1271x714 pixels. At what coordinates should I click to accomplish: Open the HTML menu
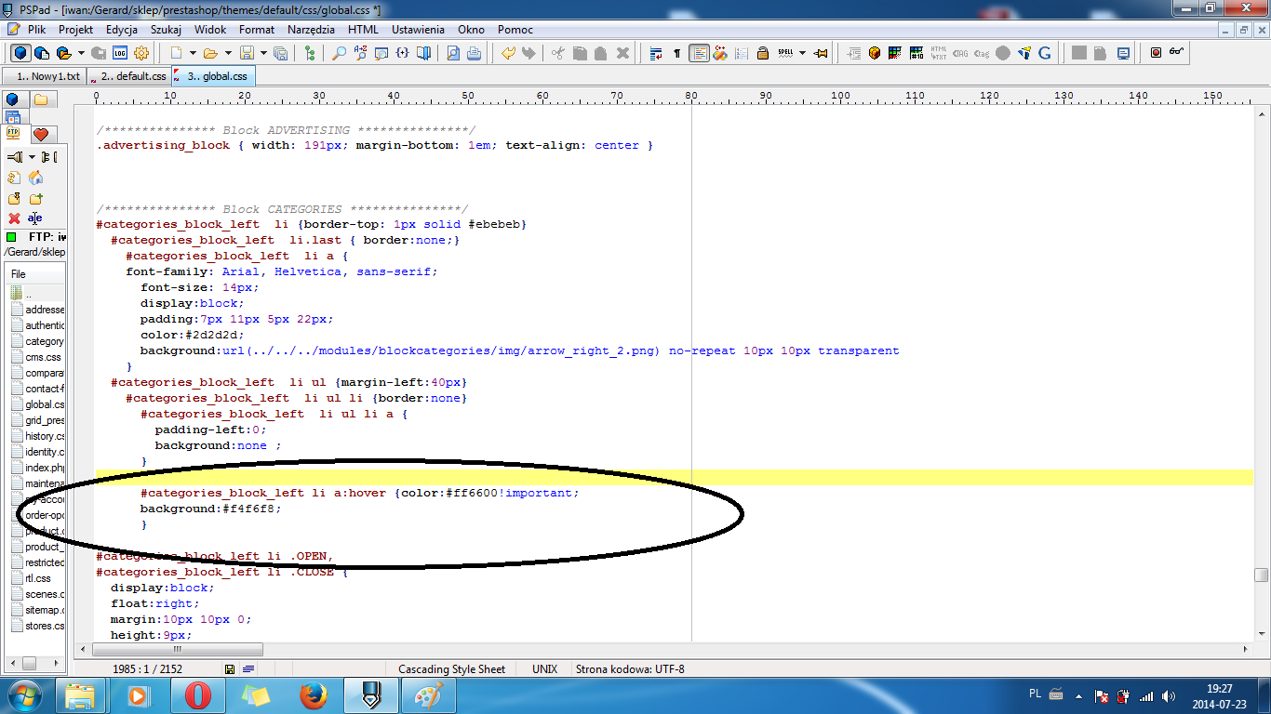coord(363,30)
